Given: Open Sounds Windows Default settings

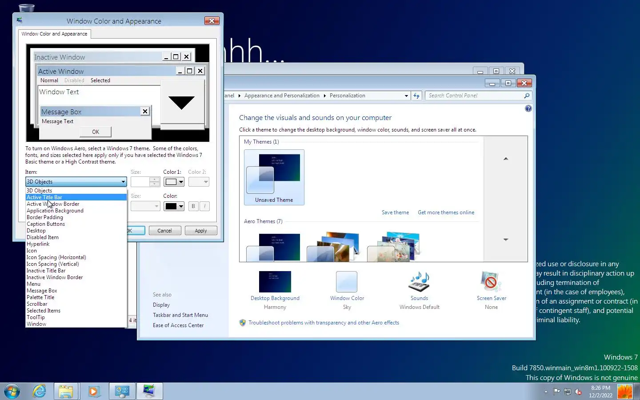Looking at the screenshot, I should [419, 290].
